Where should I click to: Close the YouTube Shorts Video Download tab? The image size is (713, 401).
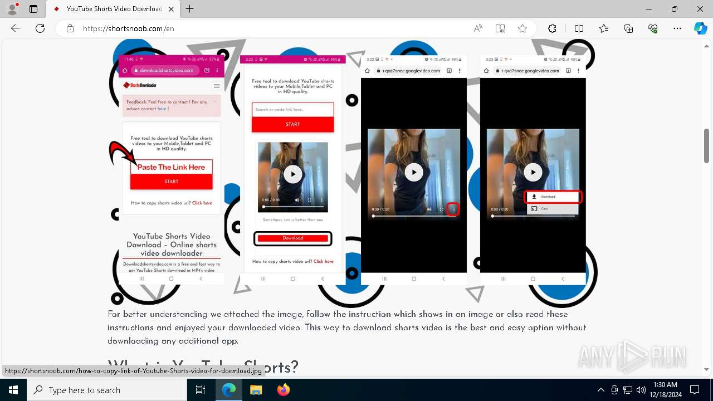(171, 9)
